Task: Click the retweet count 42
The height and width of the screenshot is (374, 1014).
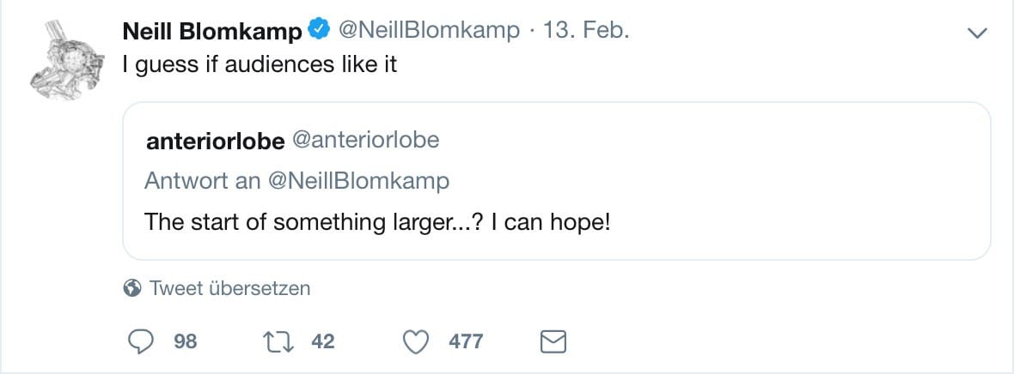Action: 322,341
